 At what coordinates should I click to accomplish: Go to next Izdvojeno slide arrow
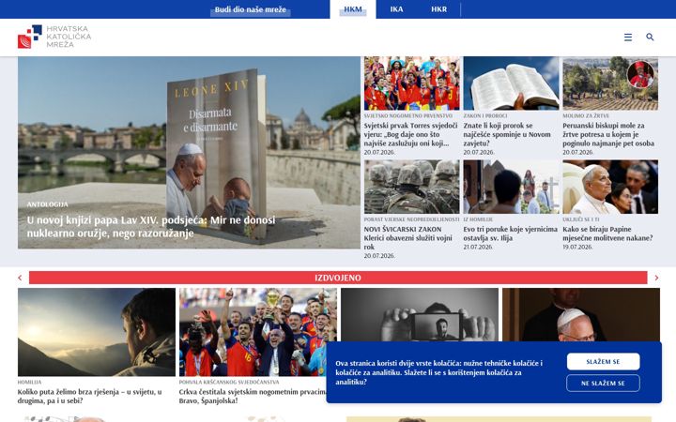coord(656,278)
